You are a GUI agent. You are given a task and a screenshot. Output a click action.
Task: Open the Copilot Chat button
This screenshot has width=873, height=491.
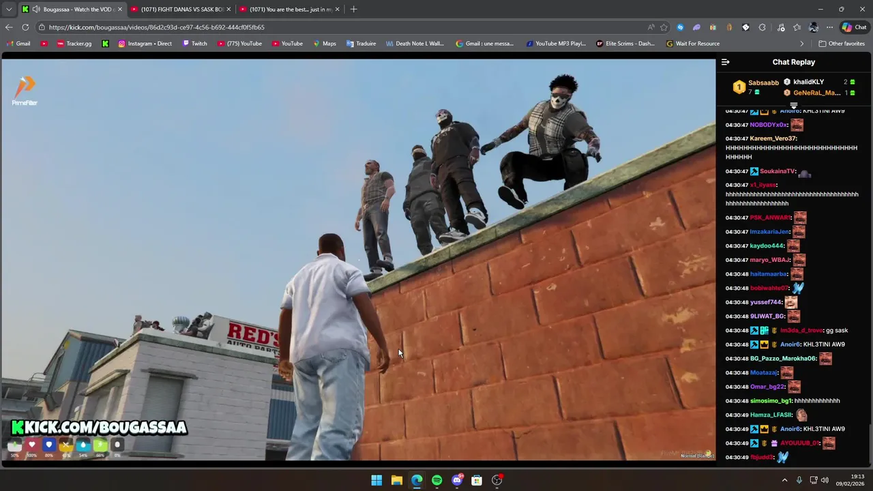854,27
